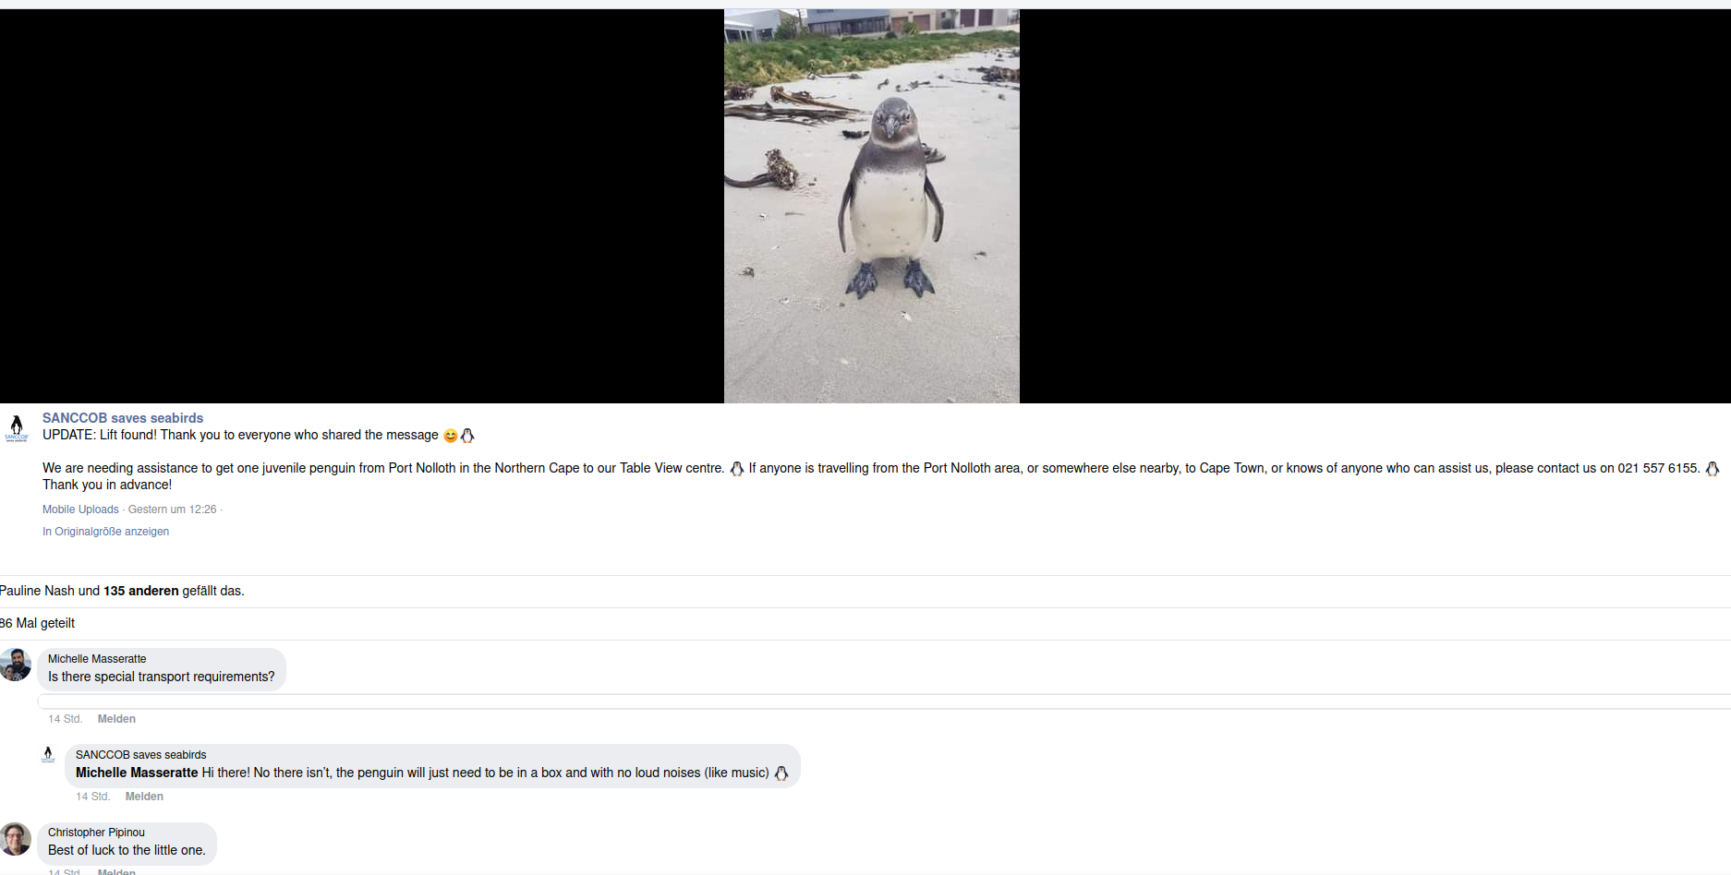This screenshot has width=1731, height=875.
Task: Open the '86 Mal geteilt' shares list
Action: 37,623
